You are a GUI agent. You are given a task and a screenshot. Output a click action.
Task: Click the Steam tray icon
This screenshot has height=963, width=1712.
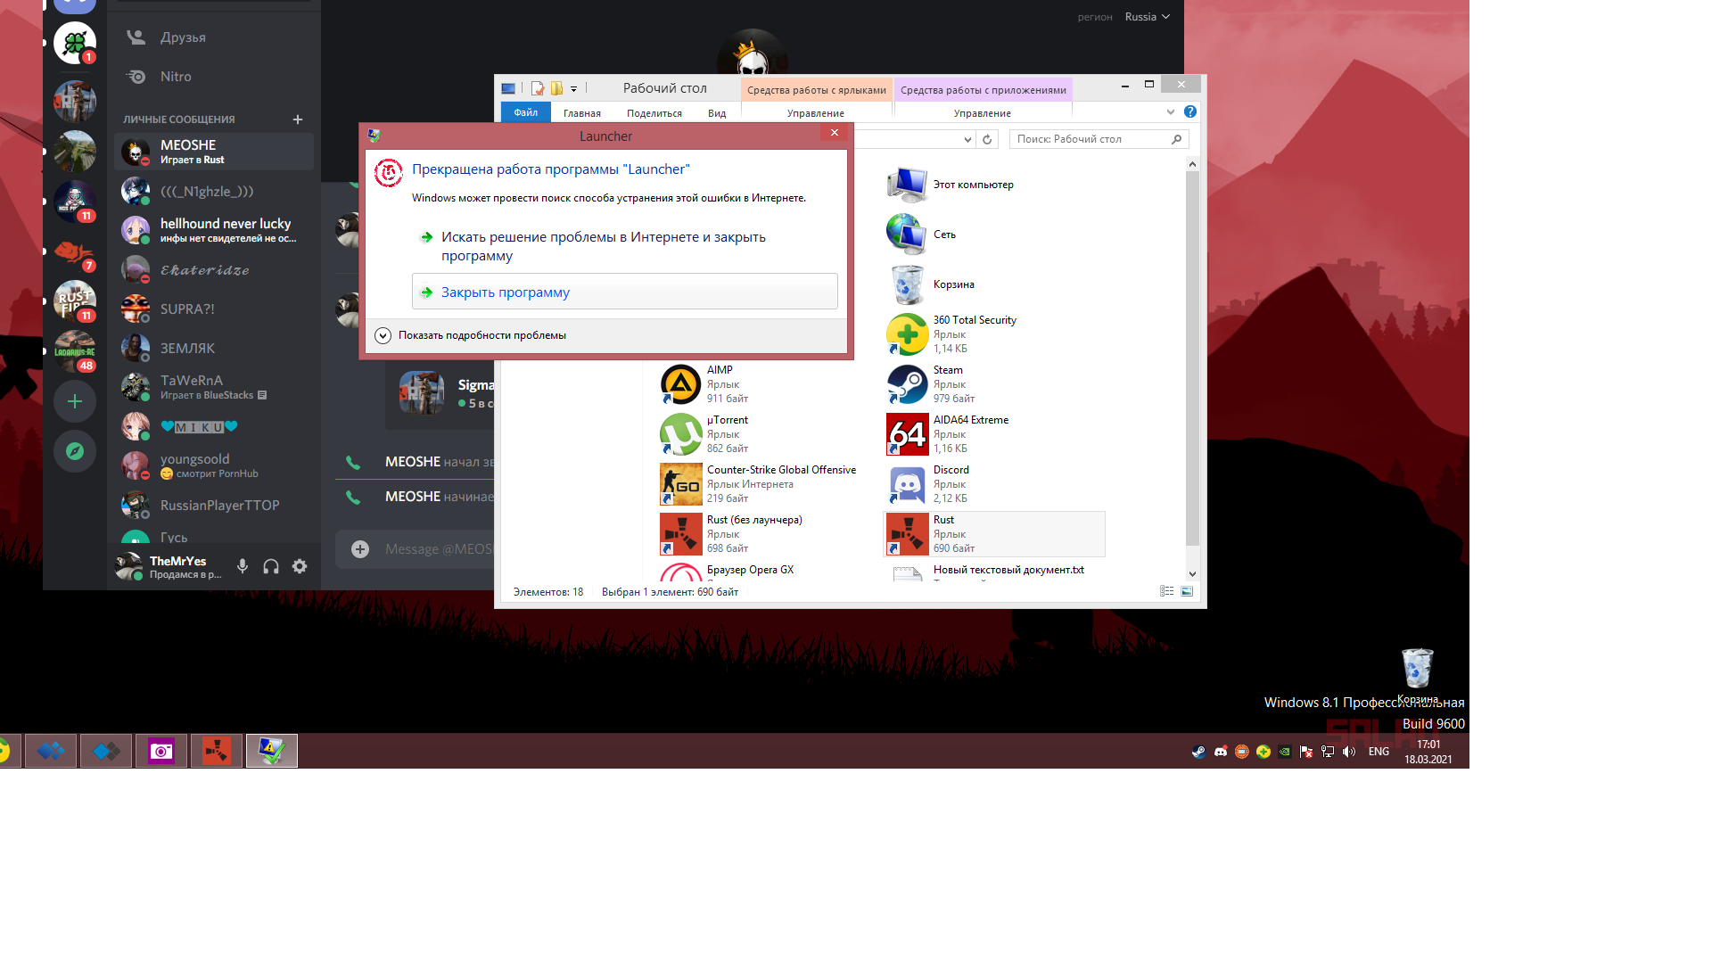point(1198,752)
